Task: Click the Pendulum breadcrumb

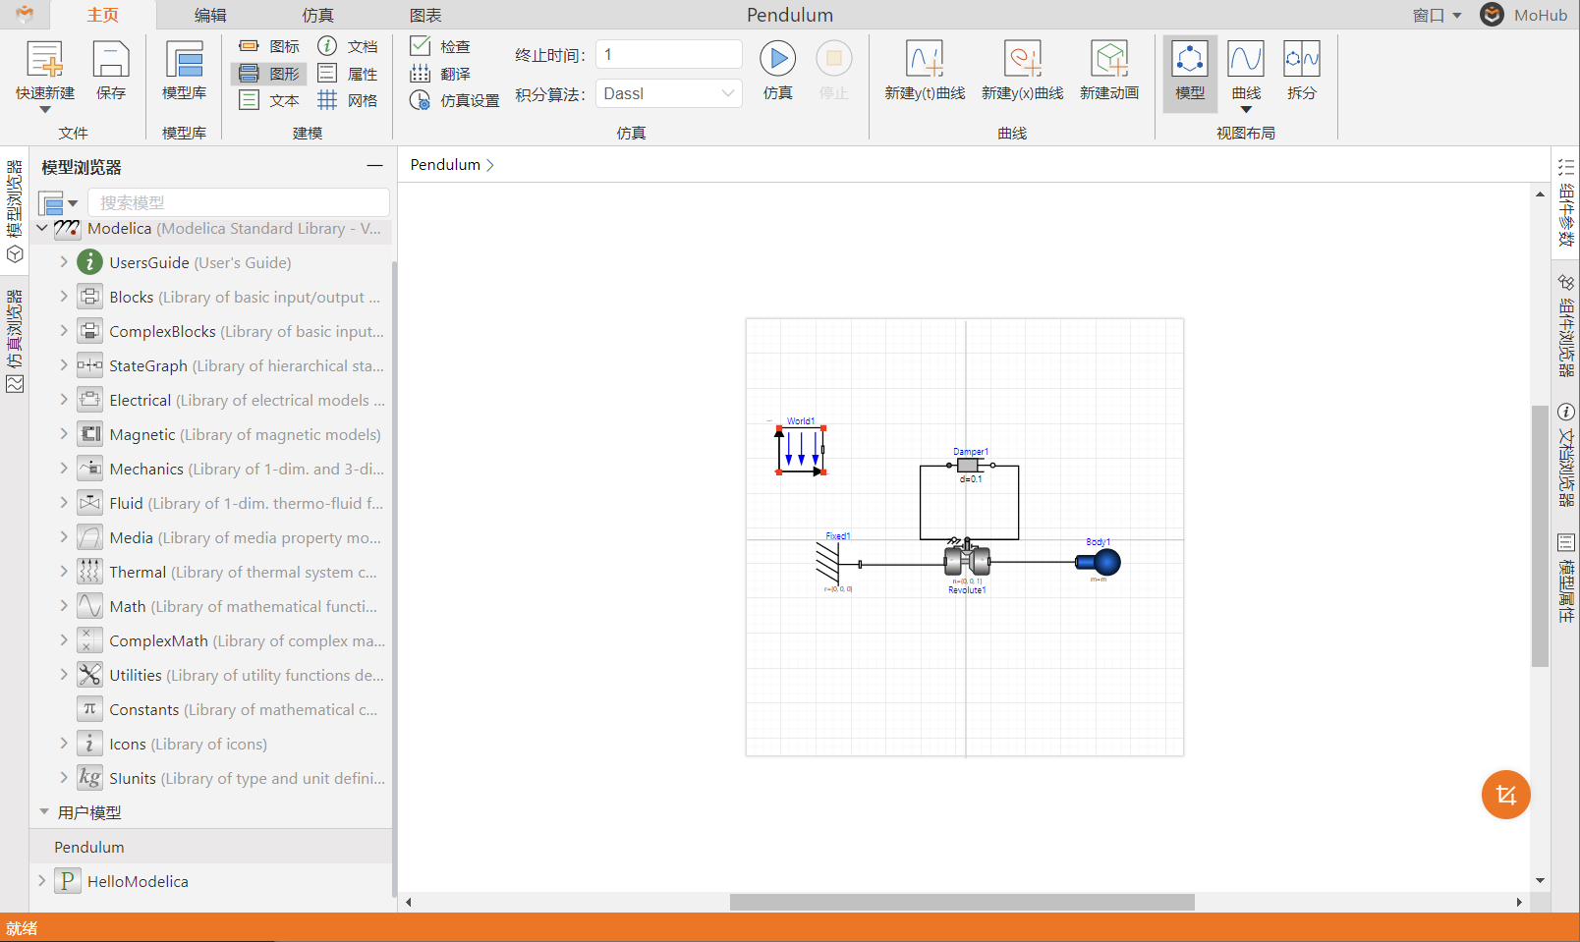Action: [445, 165]
